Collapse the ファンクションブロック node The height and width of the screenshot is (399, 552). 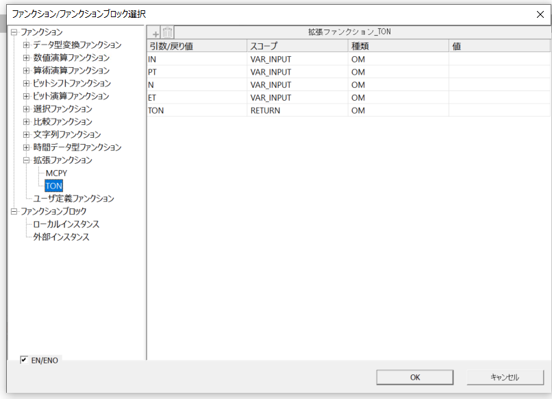coord(14,211)
